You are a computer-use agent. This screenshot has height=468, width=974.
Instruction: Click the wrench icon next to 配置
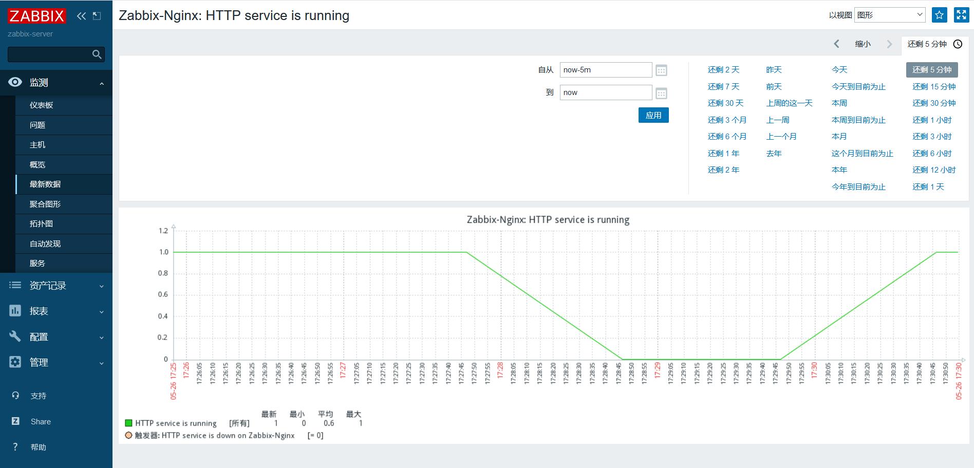click(15, 336)
